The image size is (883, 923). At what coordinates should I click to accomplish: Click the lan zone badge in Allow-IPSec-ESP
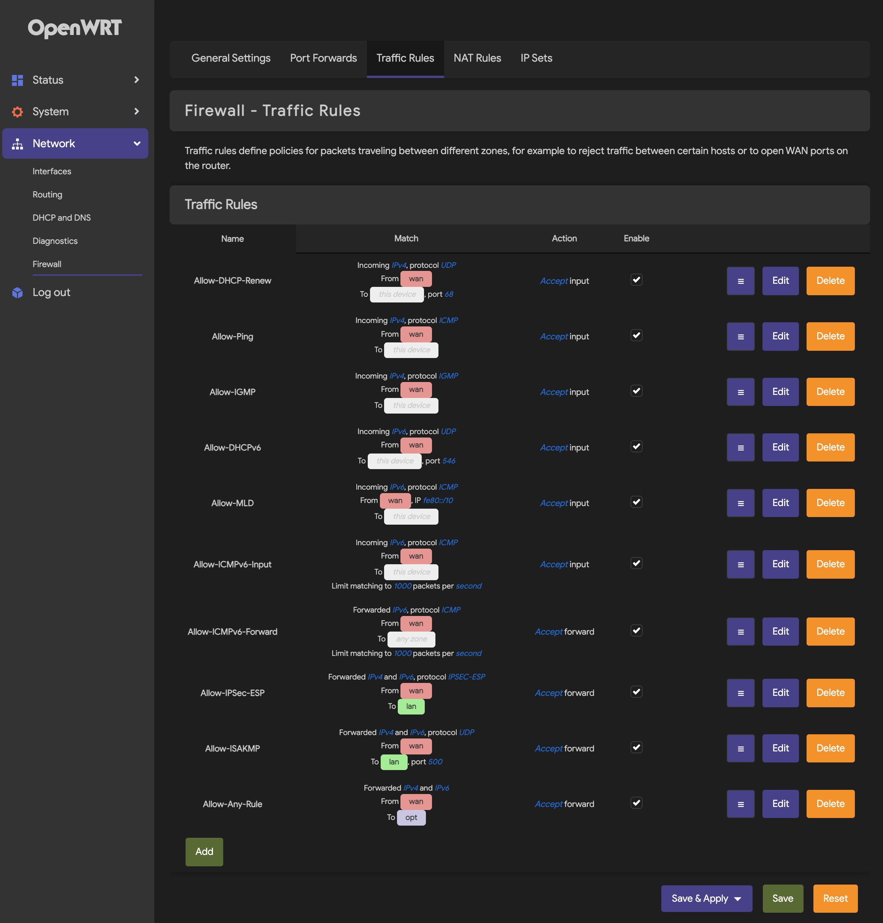tap(411, 707)
